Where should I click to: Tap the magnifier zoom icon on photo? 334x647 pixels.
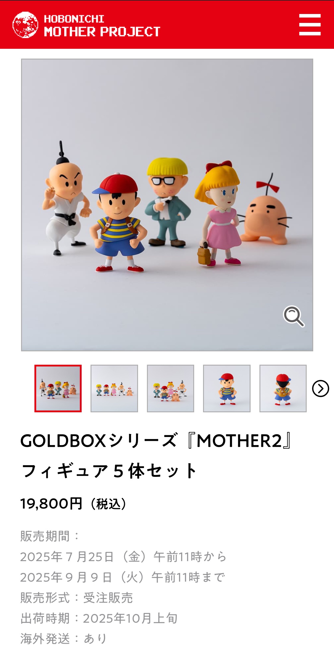tap(294, 316)
